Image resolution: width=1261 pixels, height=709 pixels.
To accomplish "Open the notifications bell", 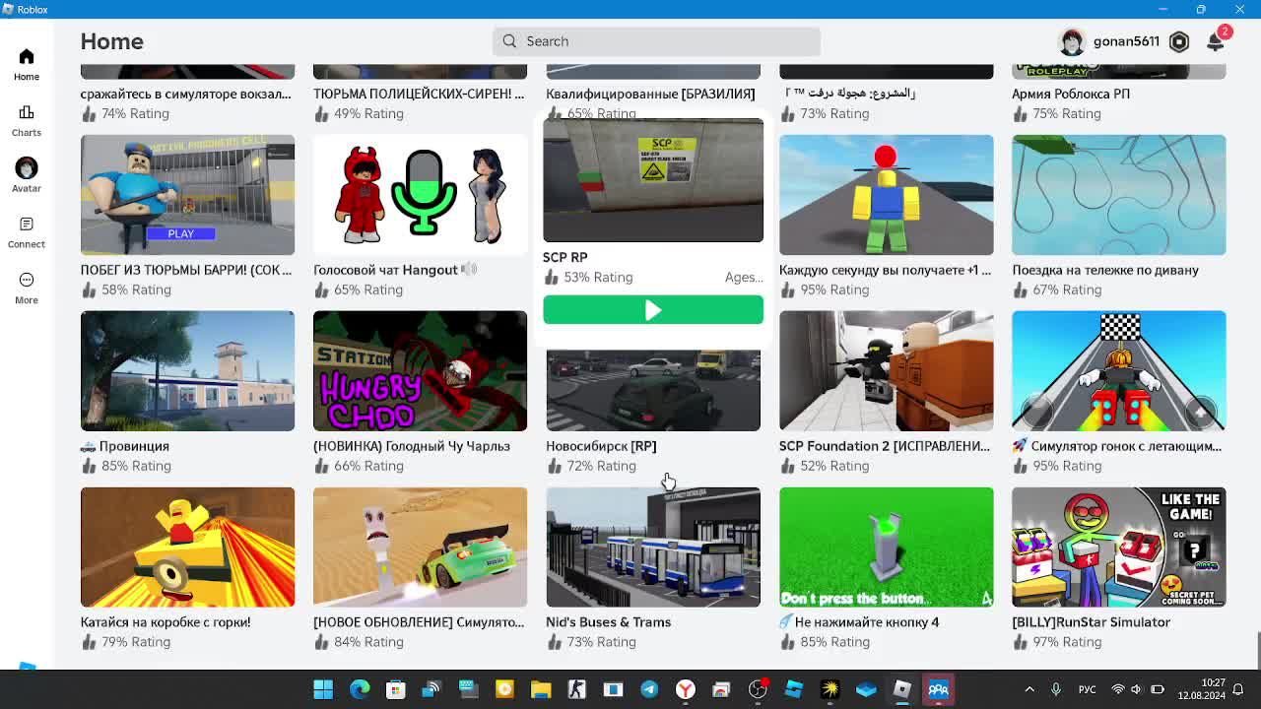I will click(1216, 41).
